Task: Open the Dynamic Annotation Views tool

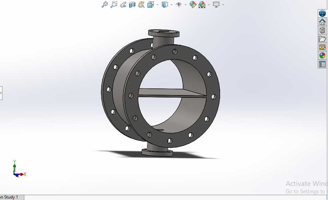Action: [x=141, y=5]
